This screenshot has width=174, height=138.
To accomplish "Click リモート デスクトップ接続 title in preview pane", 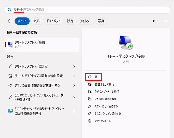I will click(x=126, y=56).
